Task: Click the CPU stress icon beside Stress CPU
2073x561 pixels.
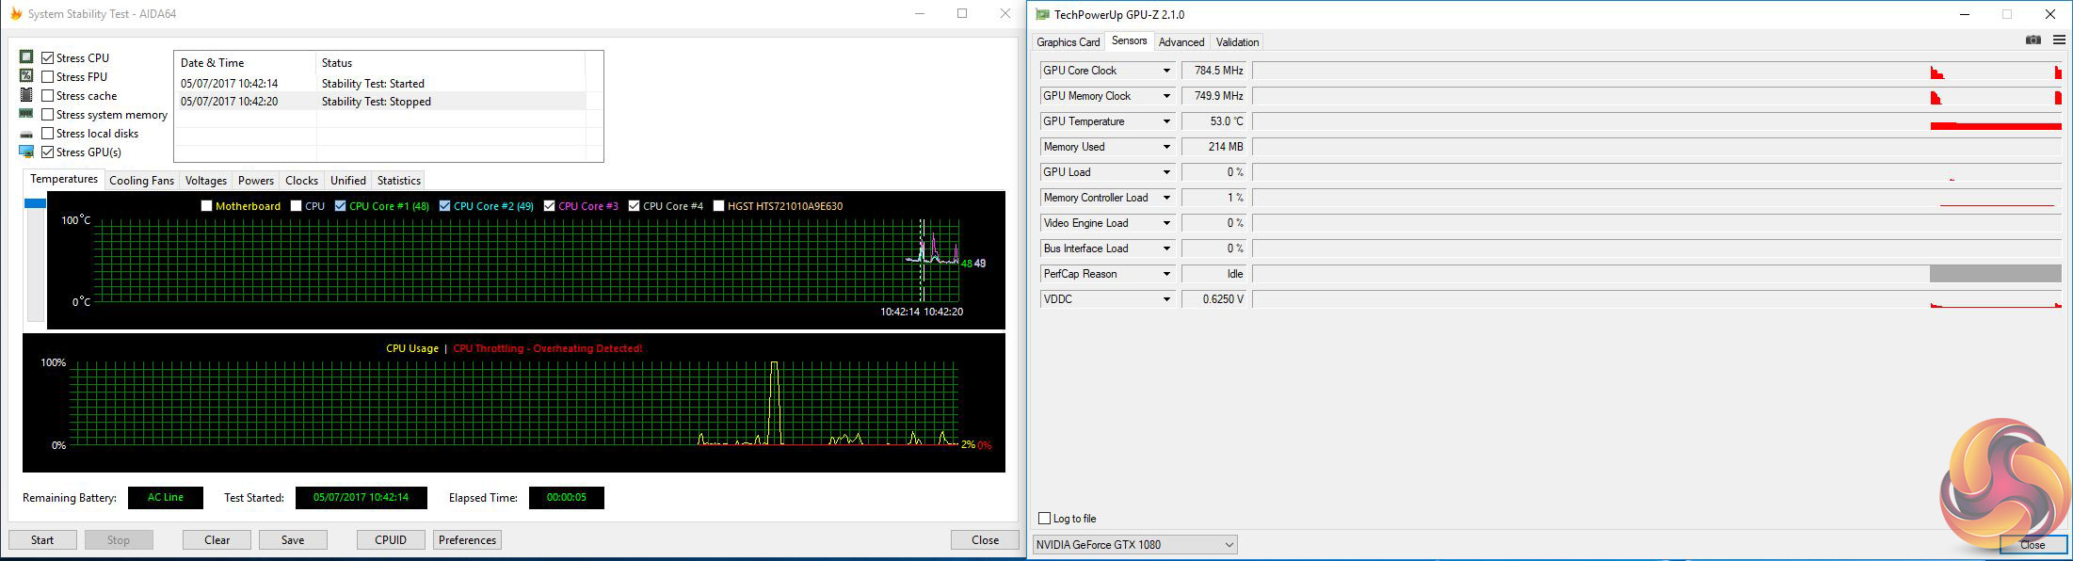Action: click(26, 57)
